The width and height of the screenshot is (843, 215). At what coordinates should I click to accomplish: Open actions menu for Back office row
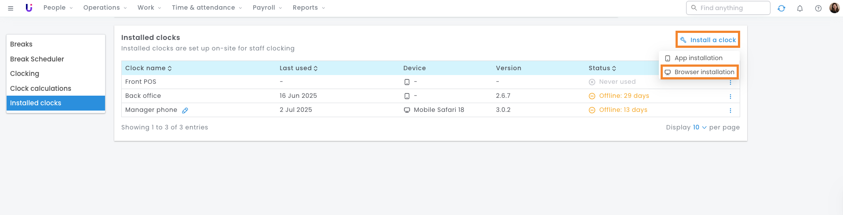[x=730, y=97]
